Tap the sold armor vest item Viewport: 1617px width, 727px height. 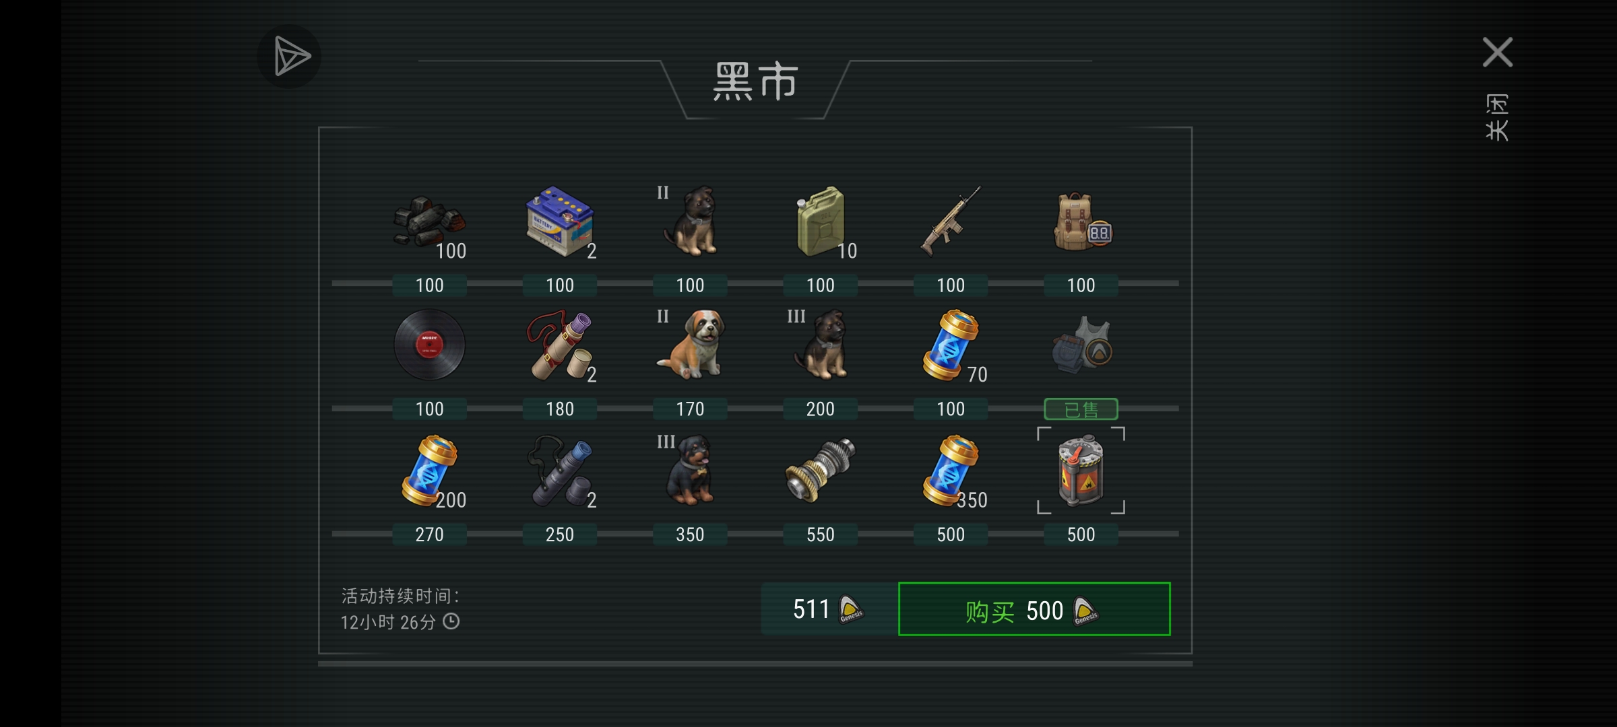point(1082,345)
